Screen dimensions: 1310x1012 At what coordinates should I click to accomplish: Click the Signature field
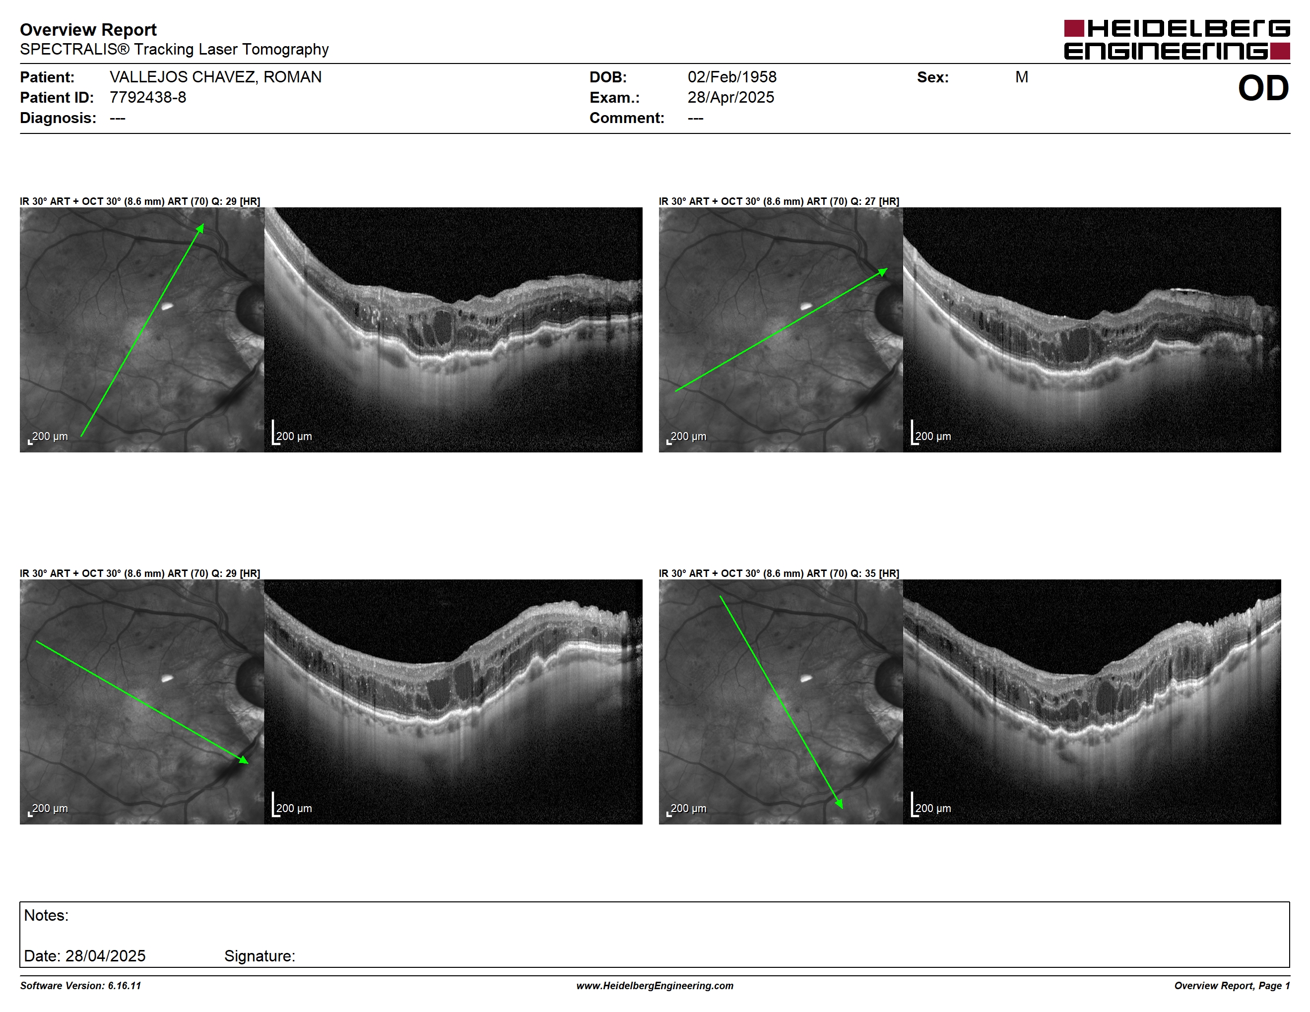pos(260,955)
